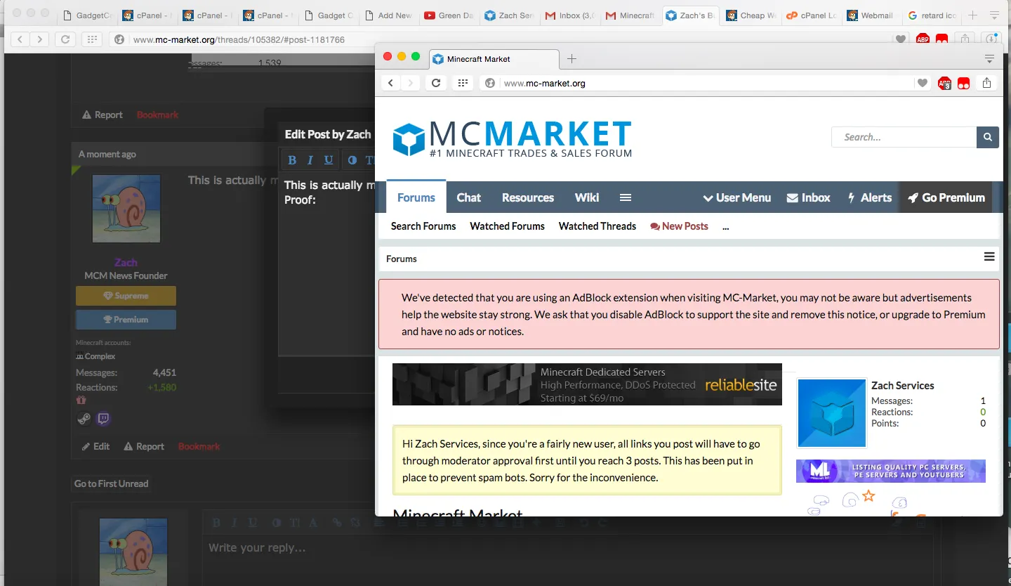Viewport: 1011px width, 586px height.
Task: Open Search Forums link
Action: point(423,226)
